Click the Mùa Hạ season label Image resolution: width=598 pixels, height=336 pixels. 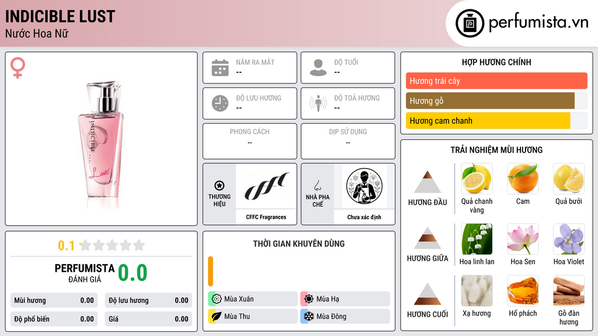point(328,299)
